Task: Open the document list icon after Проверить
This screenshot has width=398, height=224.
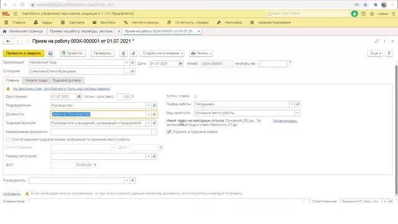Action: tap(123, 54)
